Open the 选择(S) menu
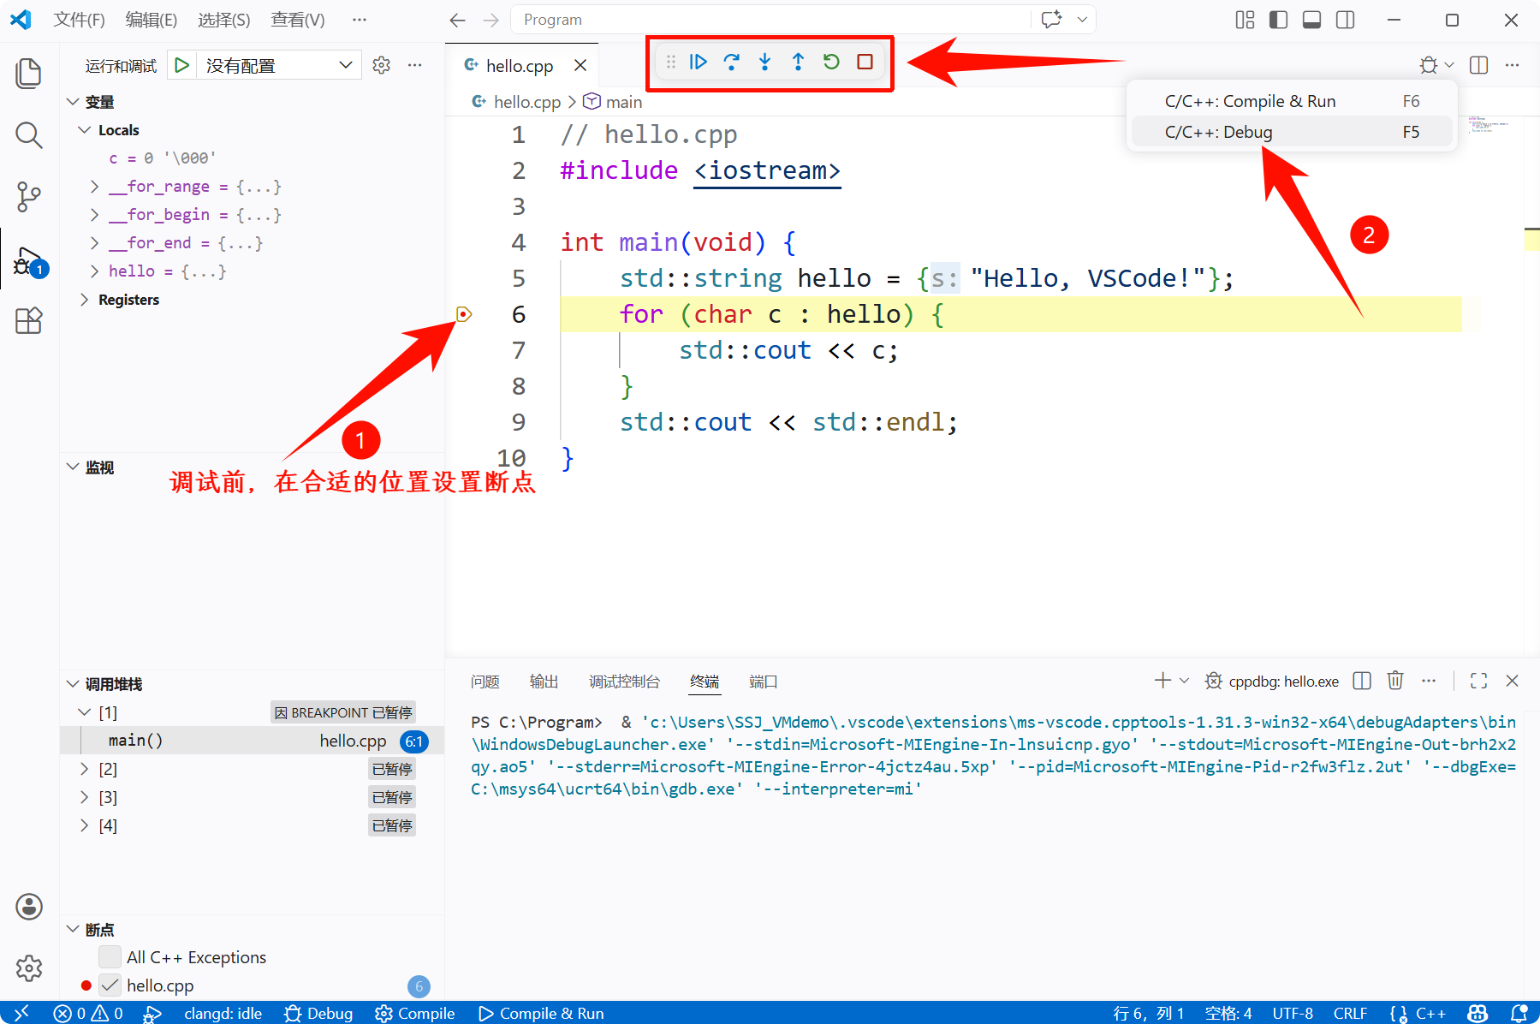This screenshot has width=1540, height=1024. pyautogui.click(x=224, y=20)
